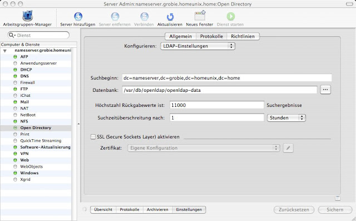Click the Sichern button

point(335,210)
